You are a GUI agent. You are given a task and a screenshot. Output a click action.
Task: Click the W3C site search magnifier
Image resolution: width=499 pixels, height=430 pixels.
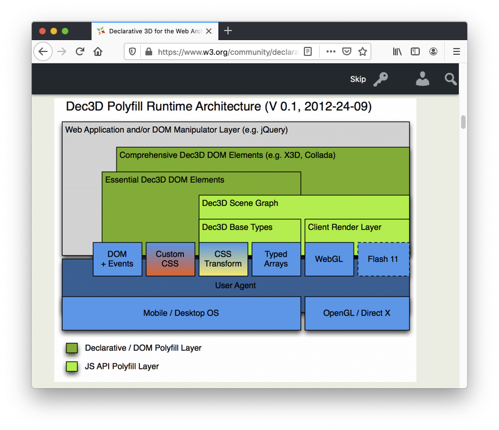click(450, 79)
